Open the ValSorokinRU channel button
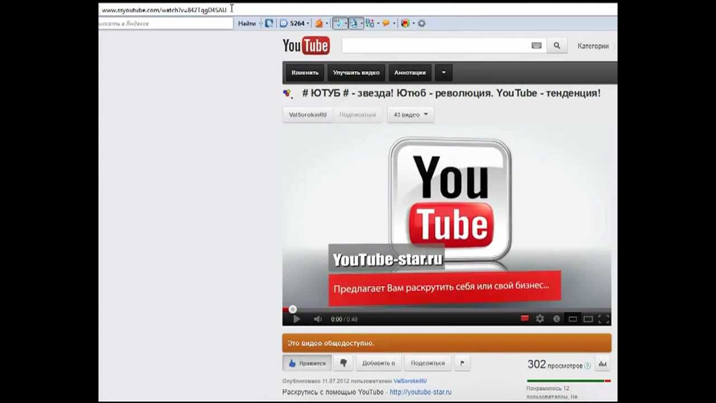 [308, 115]
